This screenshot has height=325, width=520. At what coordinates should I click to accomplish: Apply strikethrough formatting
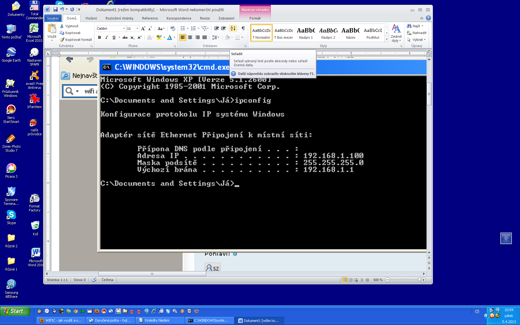125,37
